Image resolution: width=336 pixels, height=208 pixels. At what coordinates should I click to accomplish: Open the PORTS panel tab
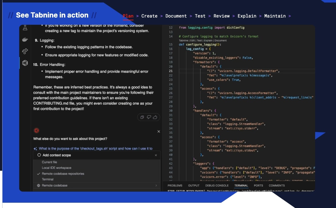(x=258, y=185)
